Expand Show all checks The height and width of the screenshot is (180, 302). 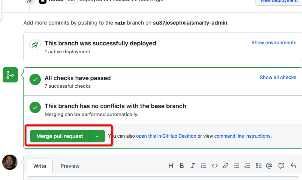point(278,77)
